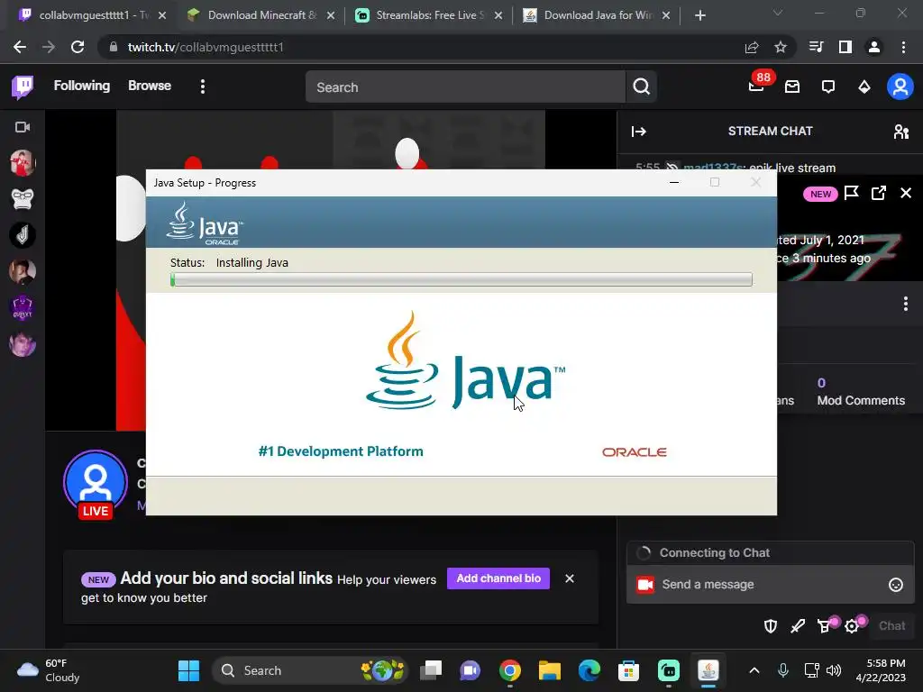Click the browser address bar URL
This screenshot has width=923, height=692.
pyautogui.click(x=206, y=47)
